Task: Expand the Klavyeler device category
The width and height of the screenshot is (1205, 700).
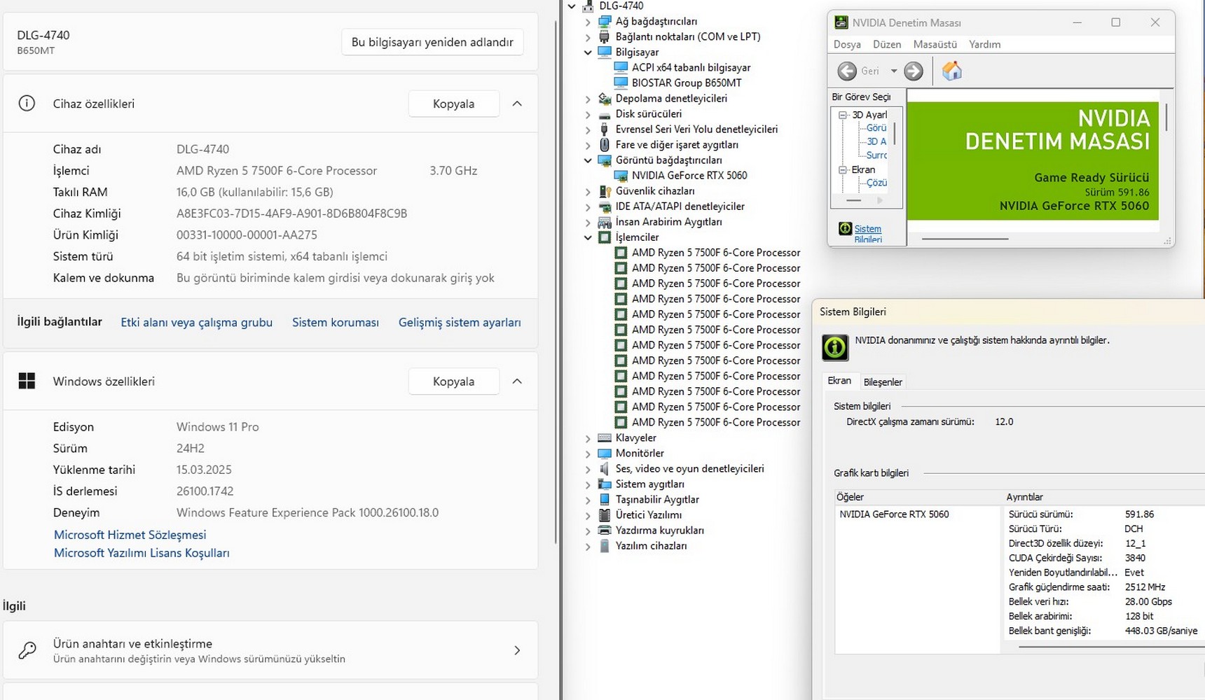Action: [x=588, y=438]
